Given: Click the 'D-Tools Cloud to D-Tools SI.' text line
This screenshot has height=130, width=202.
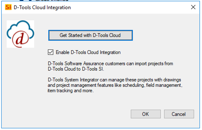Looking at the screenshot, I should pyautogui.click(x=76, y=69).
